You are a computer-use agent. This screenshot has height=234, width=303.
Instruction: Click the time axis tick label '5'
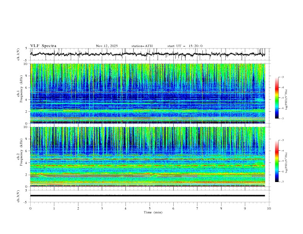(150, 208)
